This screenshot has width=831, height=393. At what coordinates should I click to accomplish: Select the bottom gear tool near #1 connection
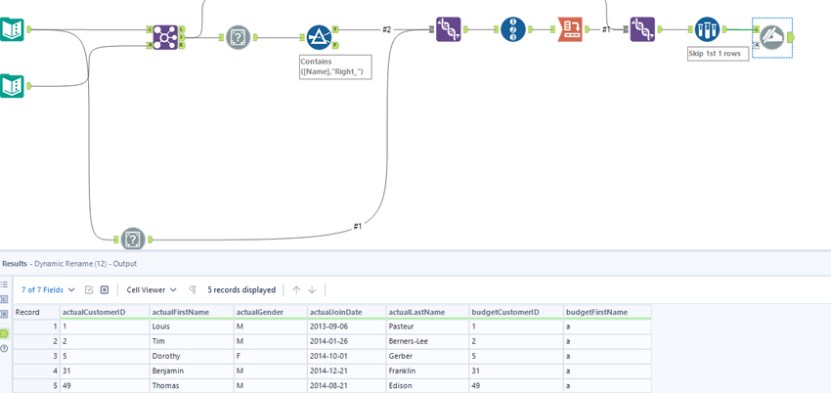[133, 240]
